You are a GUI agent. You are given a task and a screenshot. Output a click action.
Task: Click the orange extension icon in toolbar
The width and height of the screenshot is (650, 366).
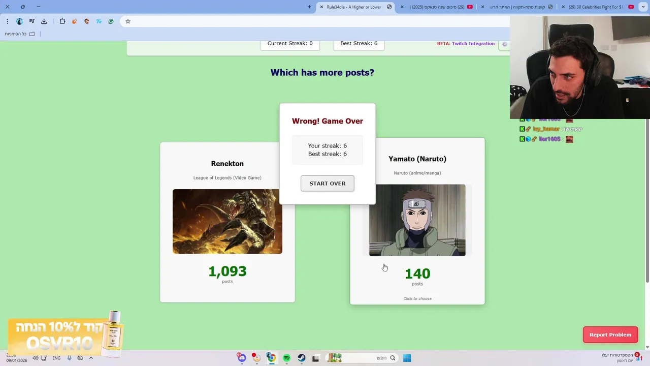click(75, 21)
